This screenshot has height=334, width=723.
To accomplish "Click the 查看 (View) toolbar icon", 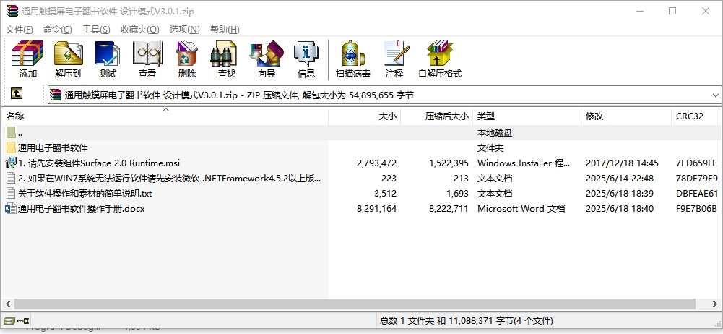I will (147, 54).
